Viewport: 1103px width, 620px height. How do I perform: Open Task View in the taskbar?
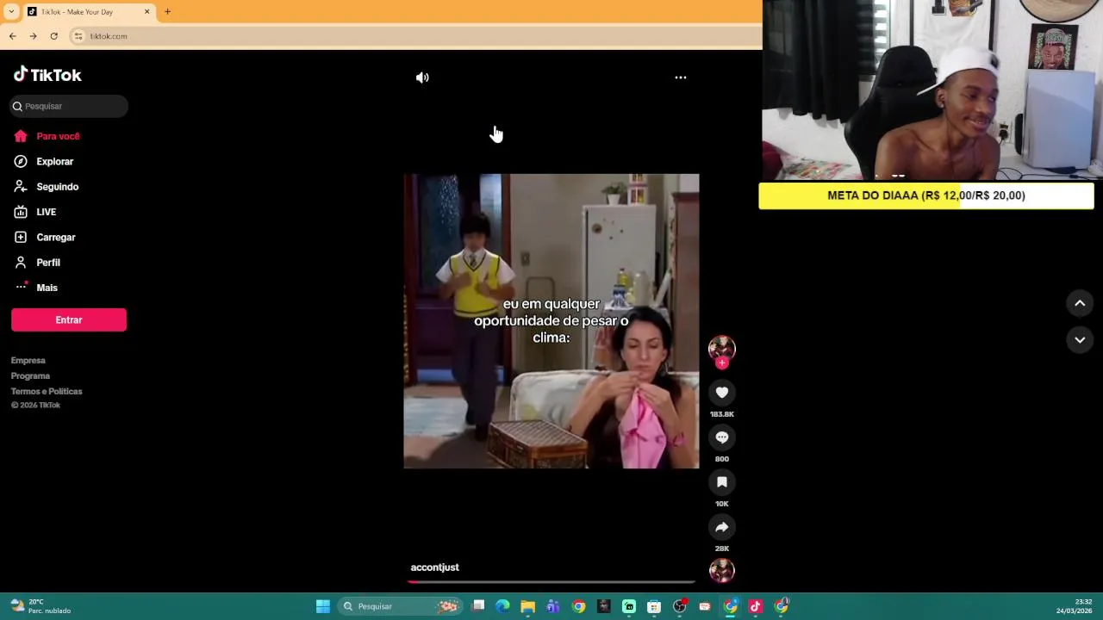tap(478, 606)
